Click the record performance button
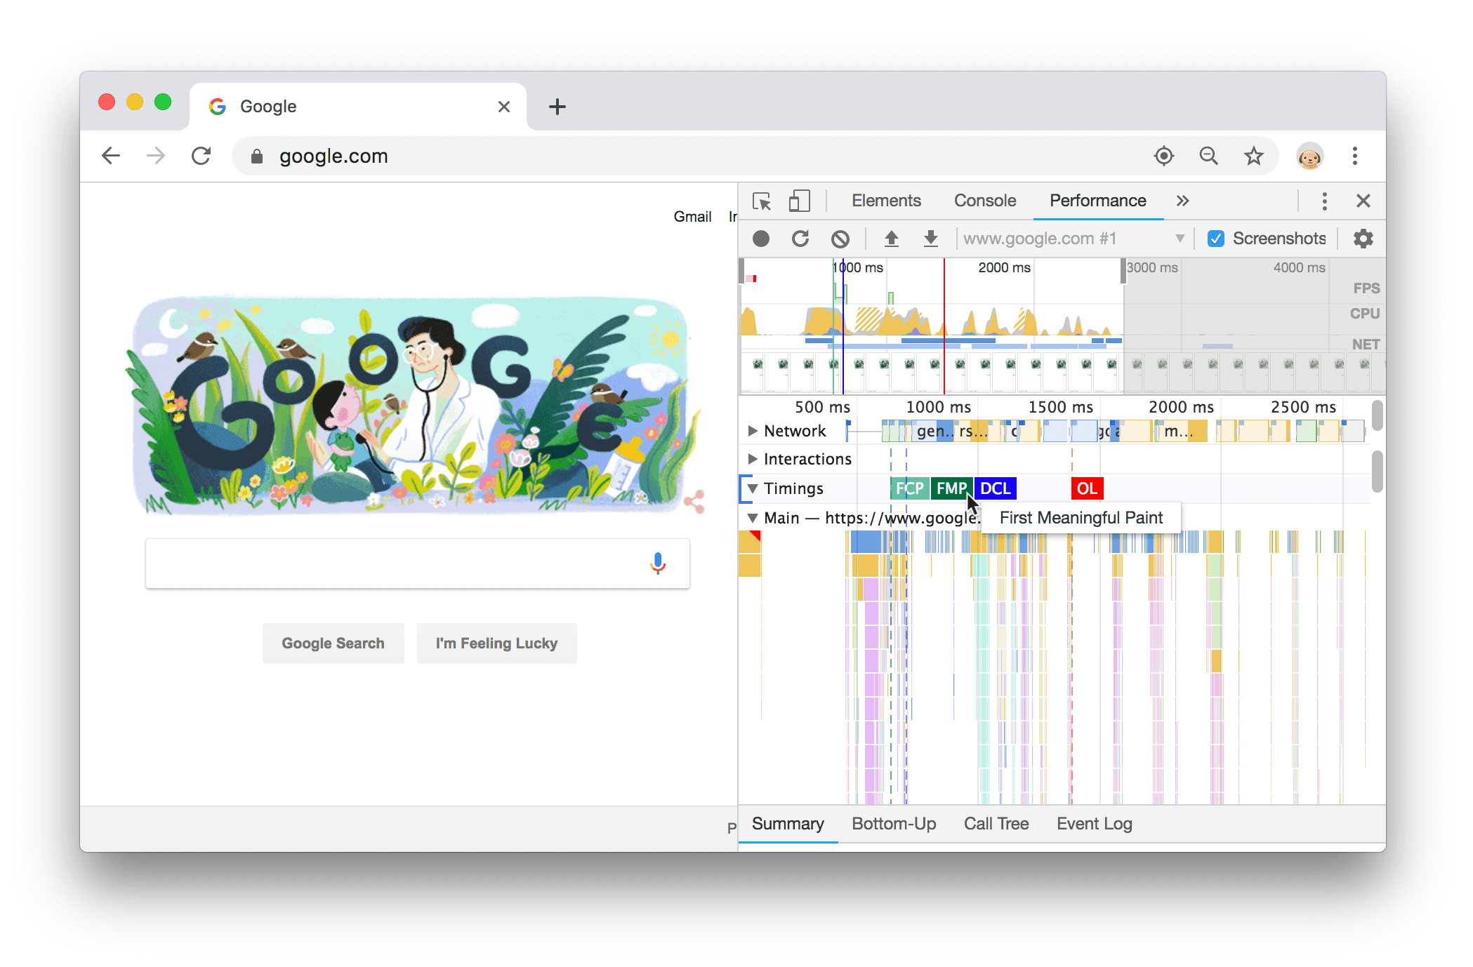Viewport: 1473px width, 967px height. point(761,237)
